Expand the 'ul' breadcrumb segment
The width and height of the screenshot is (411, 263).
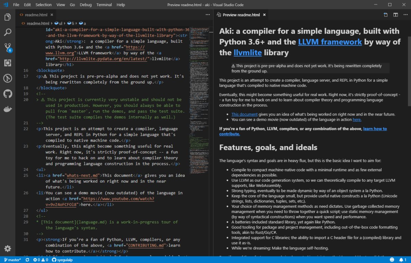[x=60, y=23]
